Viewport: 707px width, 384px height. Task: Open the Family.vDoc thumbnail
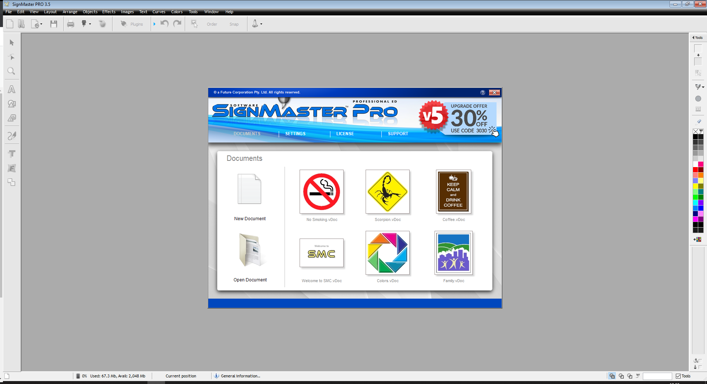pos(454,253)
